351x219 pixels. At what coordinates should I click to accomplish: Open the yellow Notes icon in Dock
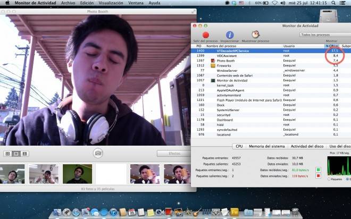pyautogui.click(x=151, y=213)
